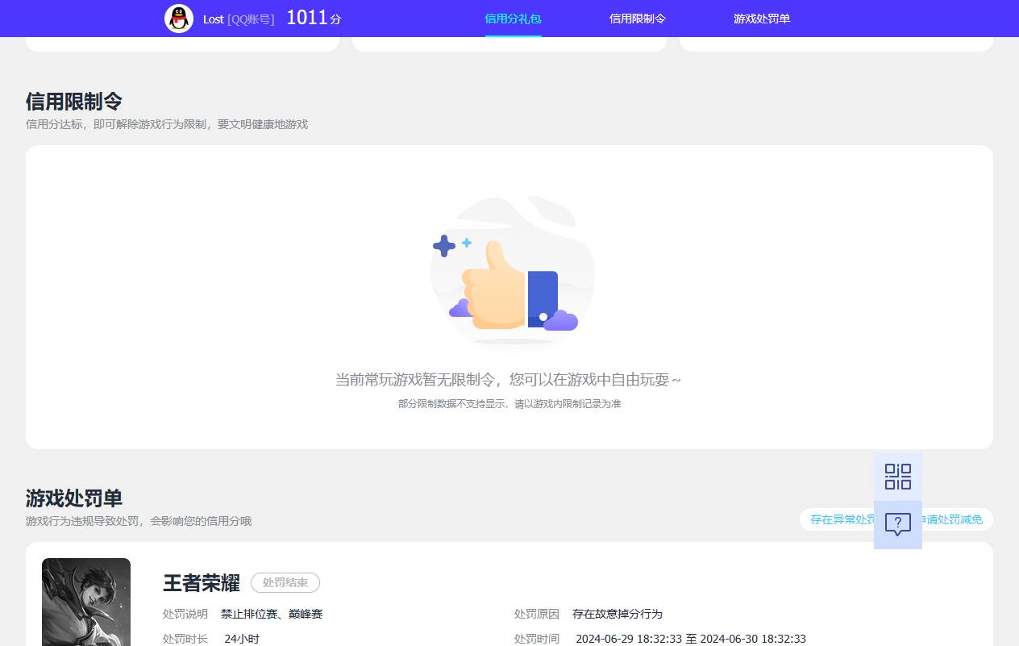
Task: Click the 部分限制数据不支持显示 note
Action: coord(509,403)
